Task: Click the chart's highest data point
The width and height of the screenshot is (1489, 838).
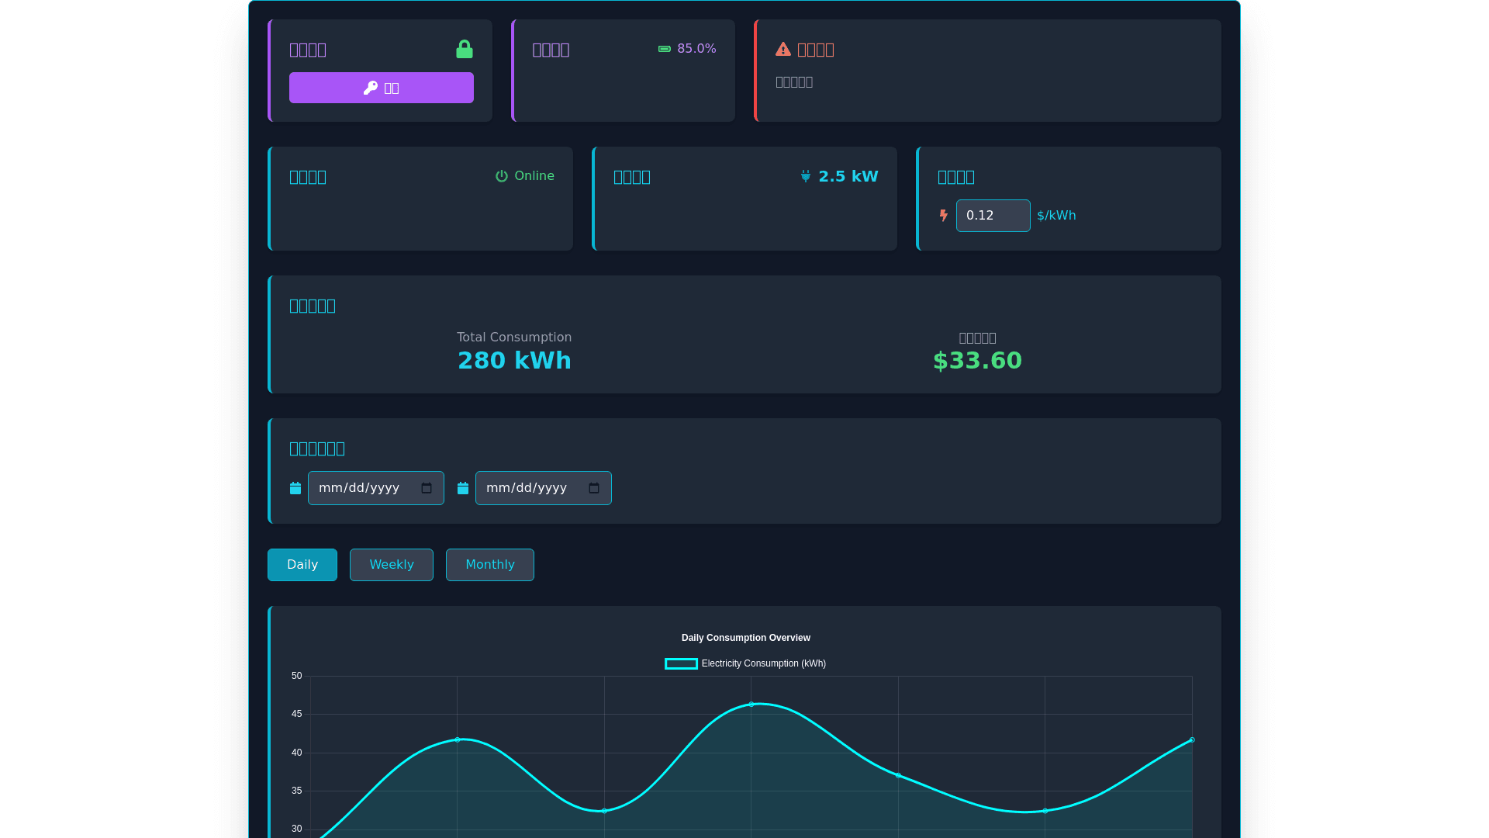Action: pyautogui.click(x=751, y=705)
